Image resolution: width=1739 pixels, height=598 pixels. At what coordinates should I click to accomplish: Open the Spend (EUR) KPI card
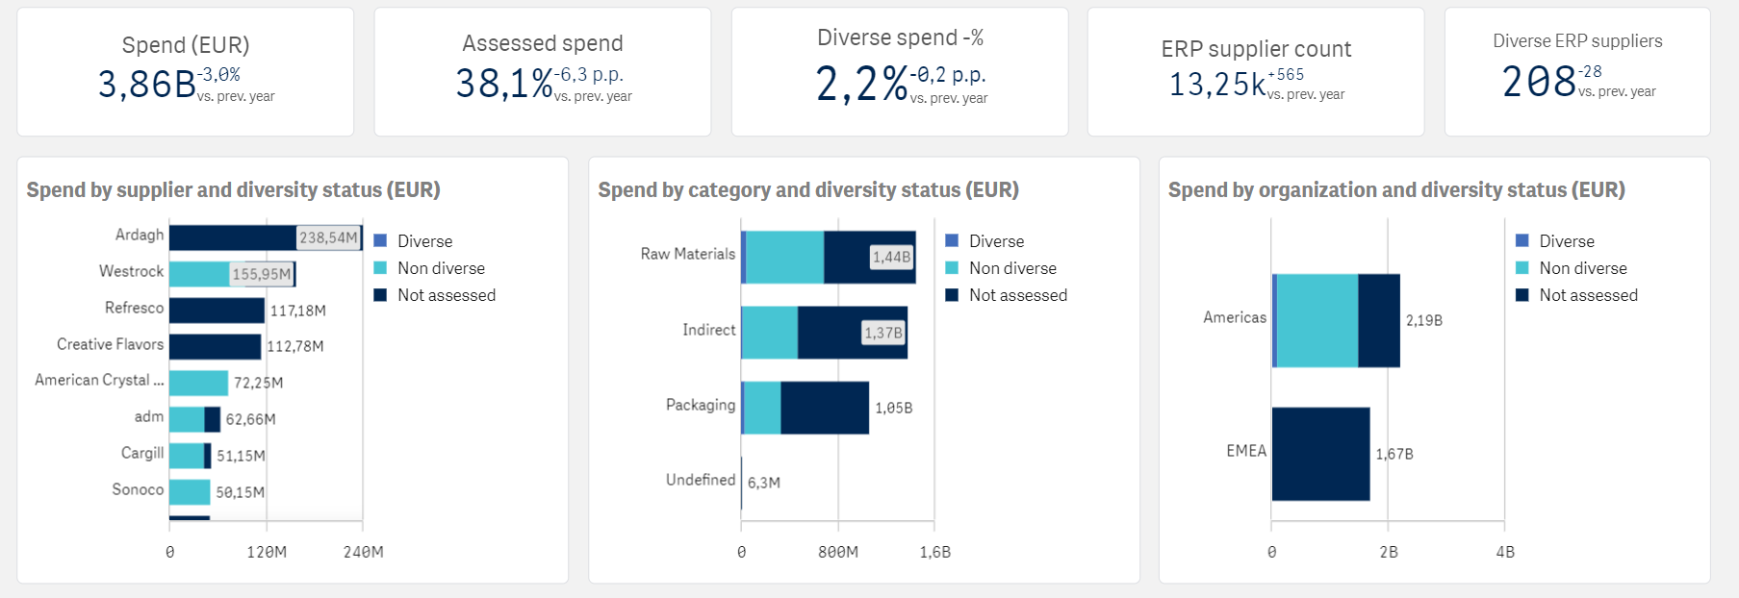(x=186, y=72)
